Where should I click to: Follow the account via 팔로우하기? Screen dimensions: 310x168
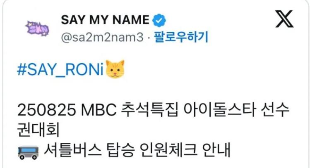[x=181, y=37]
